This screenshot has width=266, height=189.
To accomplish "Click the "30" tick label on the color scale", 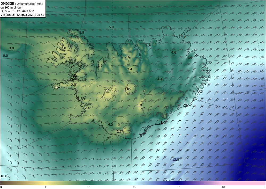I will [x=223, y=187].
